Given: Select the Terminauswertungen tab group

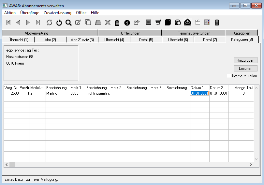Looking at the screenshot, I should [x=194, y=33].
